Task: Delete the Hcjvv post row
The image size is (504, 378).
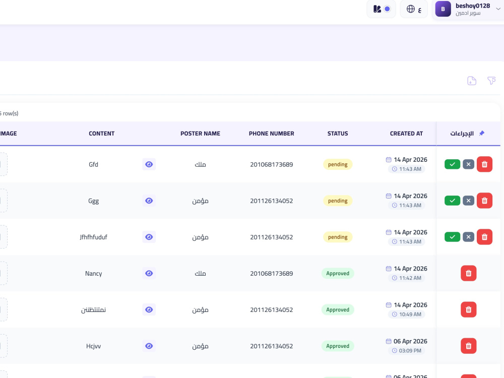Action: coord(468,346)
